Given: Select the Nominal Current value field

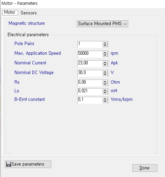Looking at the screenshot, I should 90,64.
